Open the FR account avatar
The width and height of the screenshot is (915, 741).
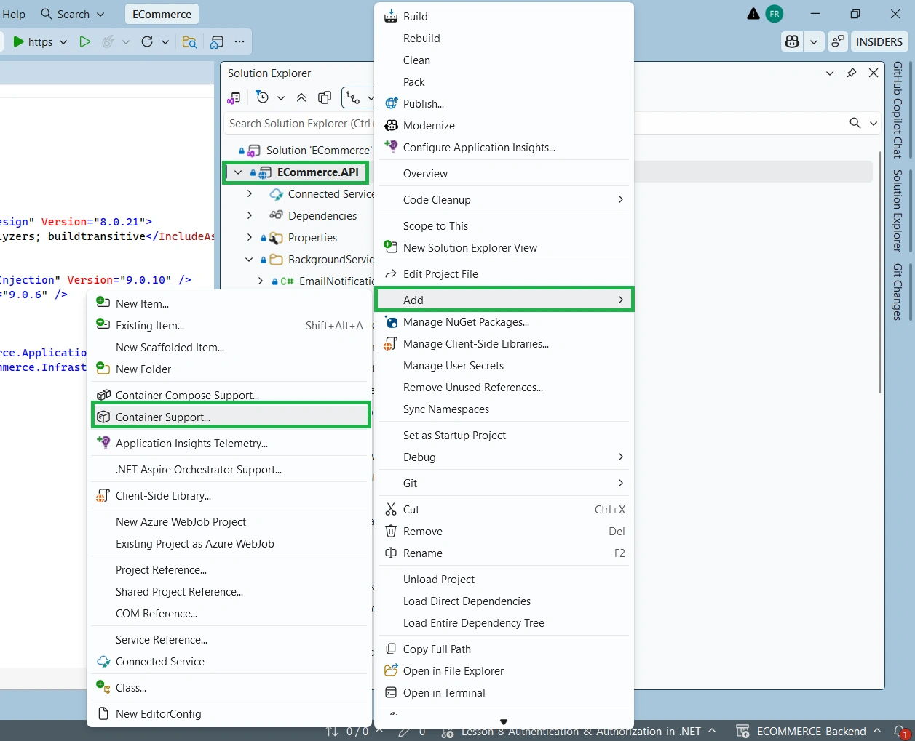[775, 14]
